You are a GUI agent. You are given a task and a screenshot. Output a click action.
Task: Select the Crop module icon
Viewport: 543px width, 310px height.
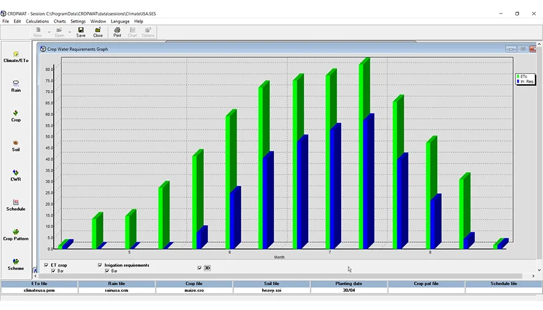point(16,115)
